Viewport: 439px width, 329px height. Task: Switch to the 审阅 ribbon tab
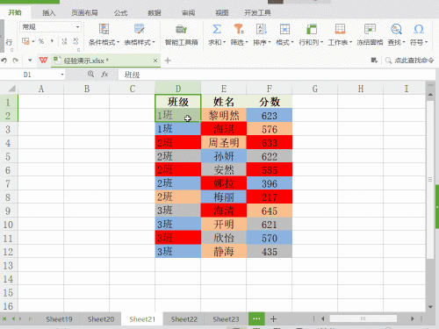188,13
